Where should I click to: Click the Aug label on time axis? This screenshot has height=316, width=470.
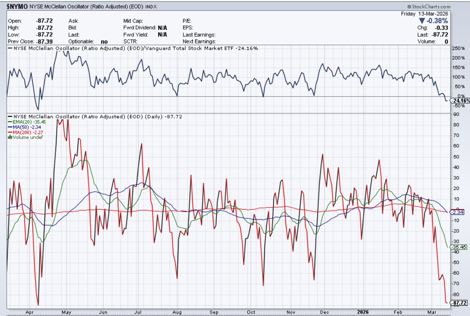click(x=177, y=312)
